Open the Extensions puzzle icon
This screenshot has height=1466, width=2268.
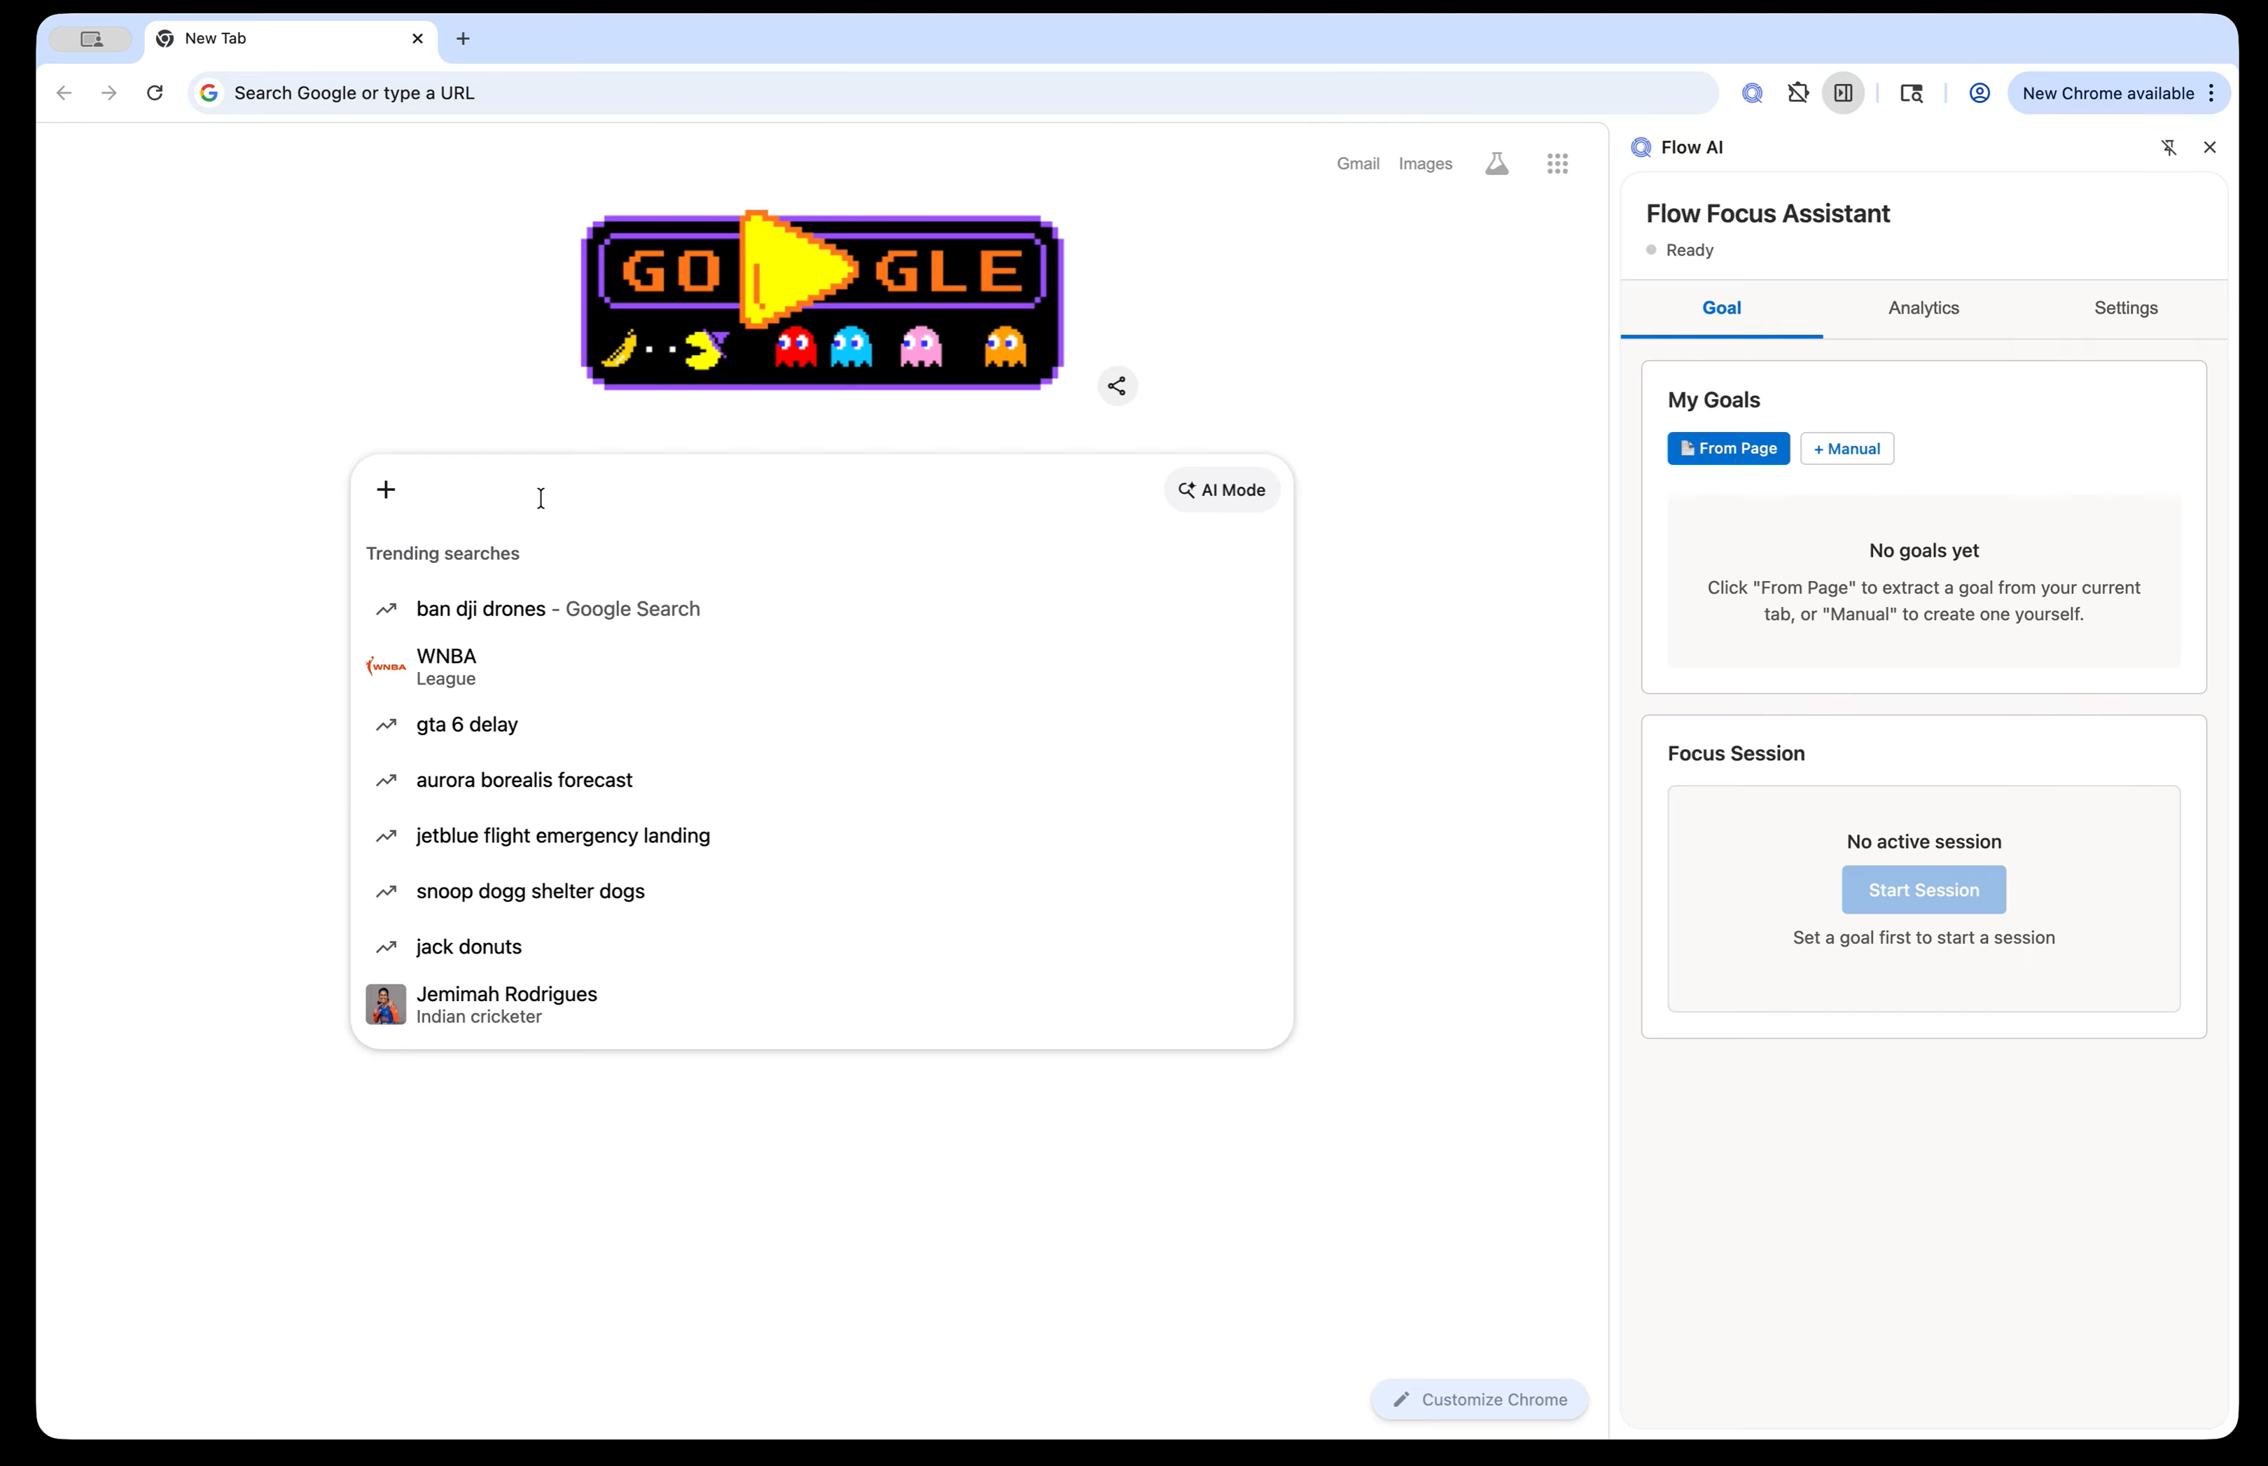(x=1797, y=93)
